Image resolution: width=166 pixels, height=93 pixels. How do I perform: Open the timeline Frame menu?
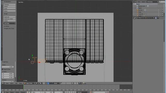[17, 92]
